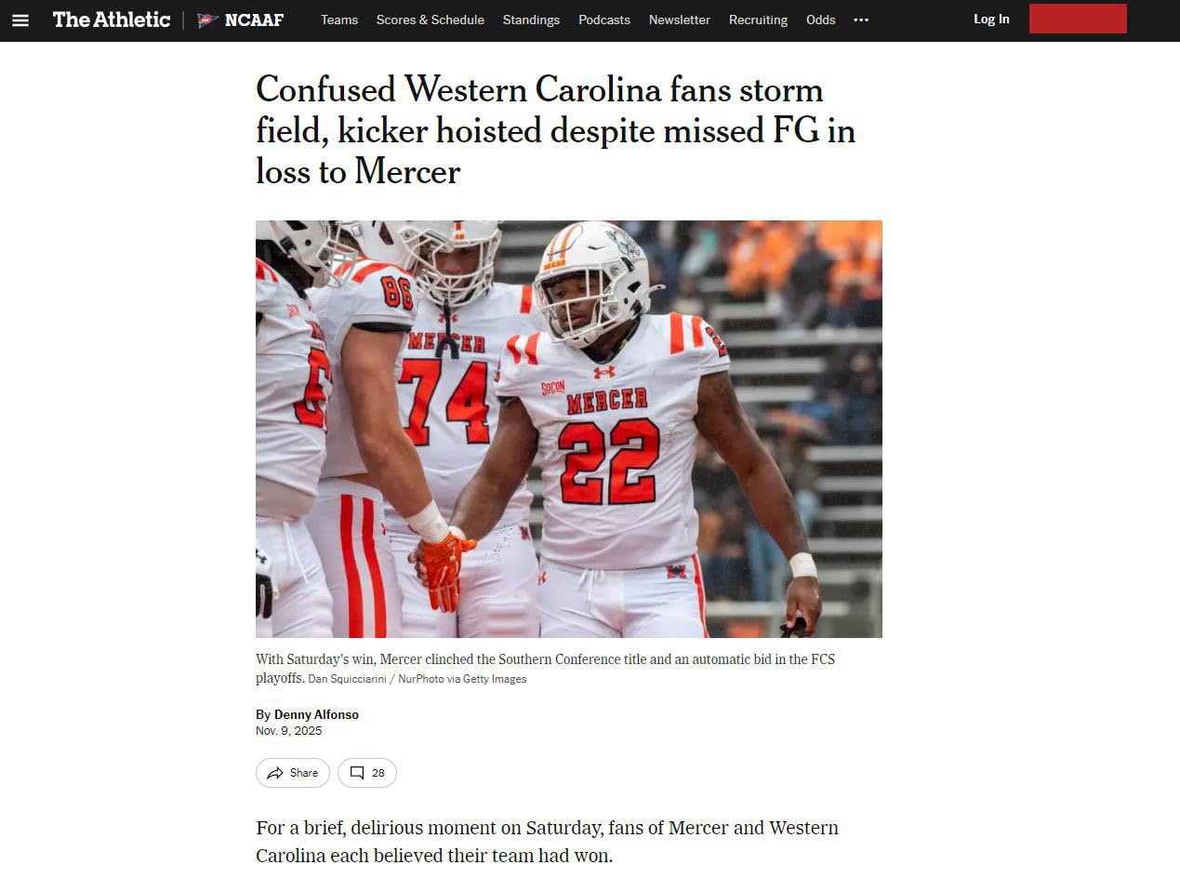The image size is (1180, 878).
Task: Click the Mercer players article photo
Action: [x=569, y=429]
